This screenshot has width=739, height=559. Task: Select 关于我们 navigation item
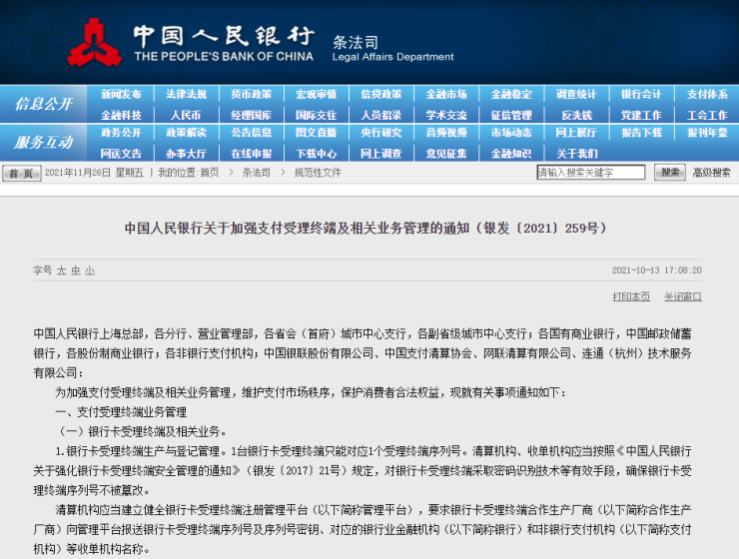(x=576, y=154)
